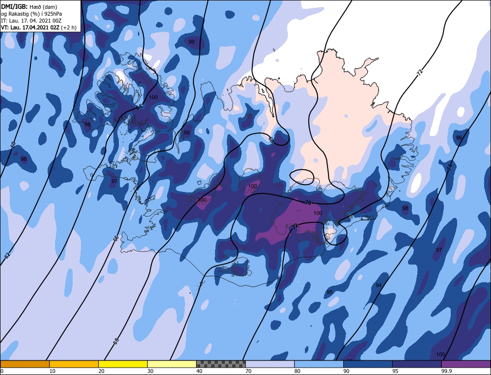This screenshot has height=375, width=491.
Task: Click the '70' contour line label on map
Action: tap(308, 203)
